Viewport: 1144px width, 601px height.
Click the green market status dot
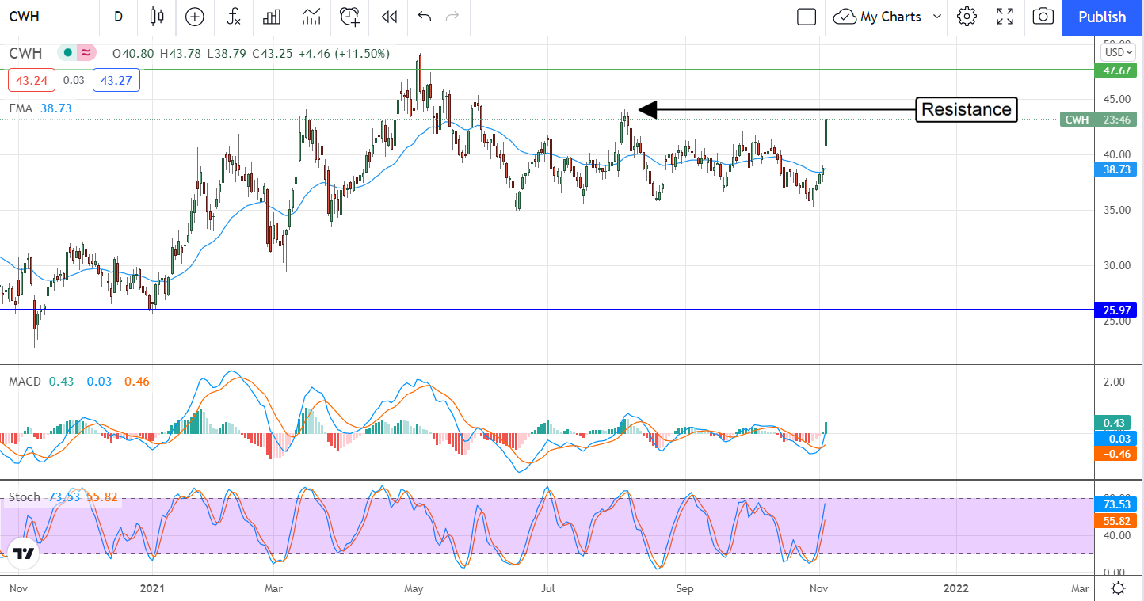click(x=67, y=53)
